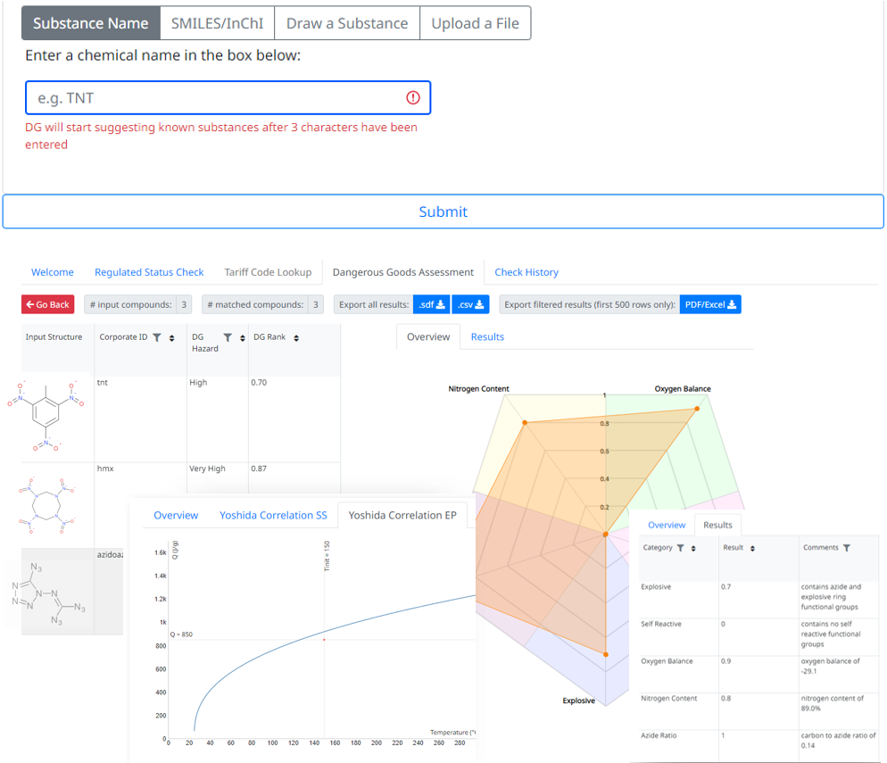This screenshot has height=763, width=887.
Task: Open the Upload a File tab
Action: point(475,23)
